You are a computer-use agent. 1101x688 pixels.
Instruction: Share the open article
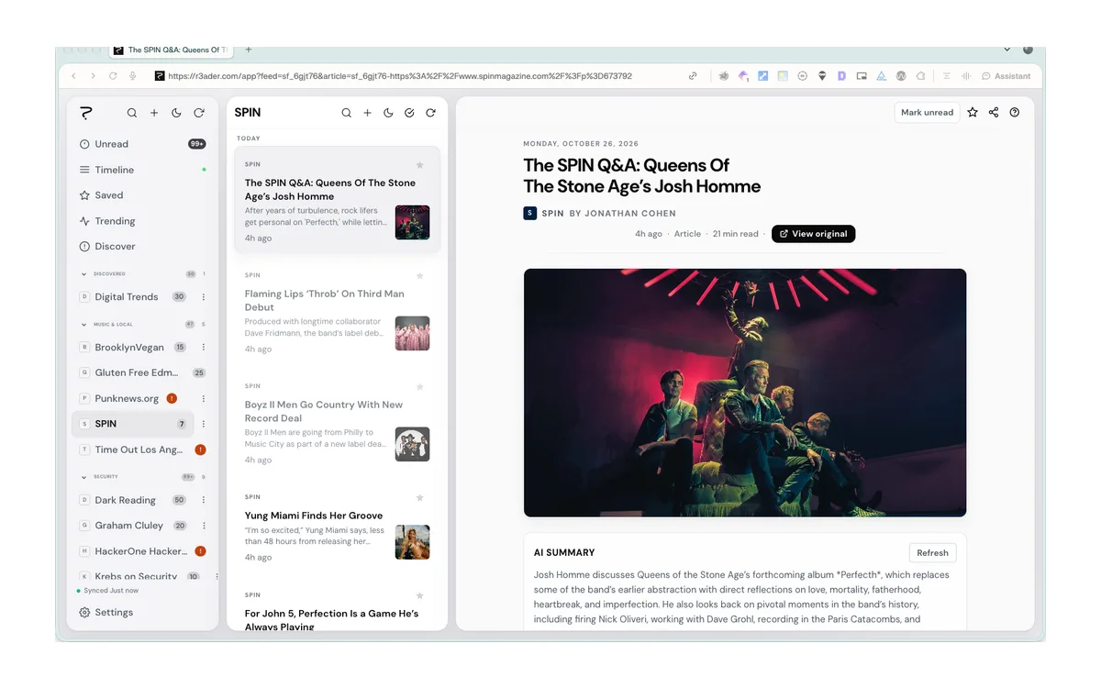(994, 112)
